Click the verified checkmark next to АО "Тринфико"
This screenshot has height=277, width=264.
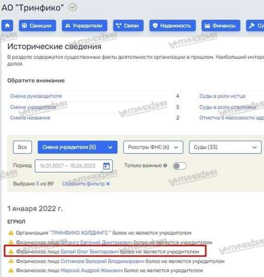point(73,8)
